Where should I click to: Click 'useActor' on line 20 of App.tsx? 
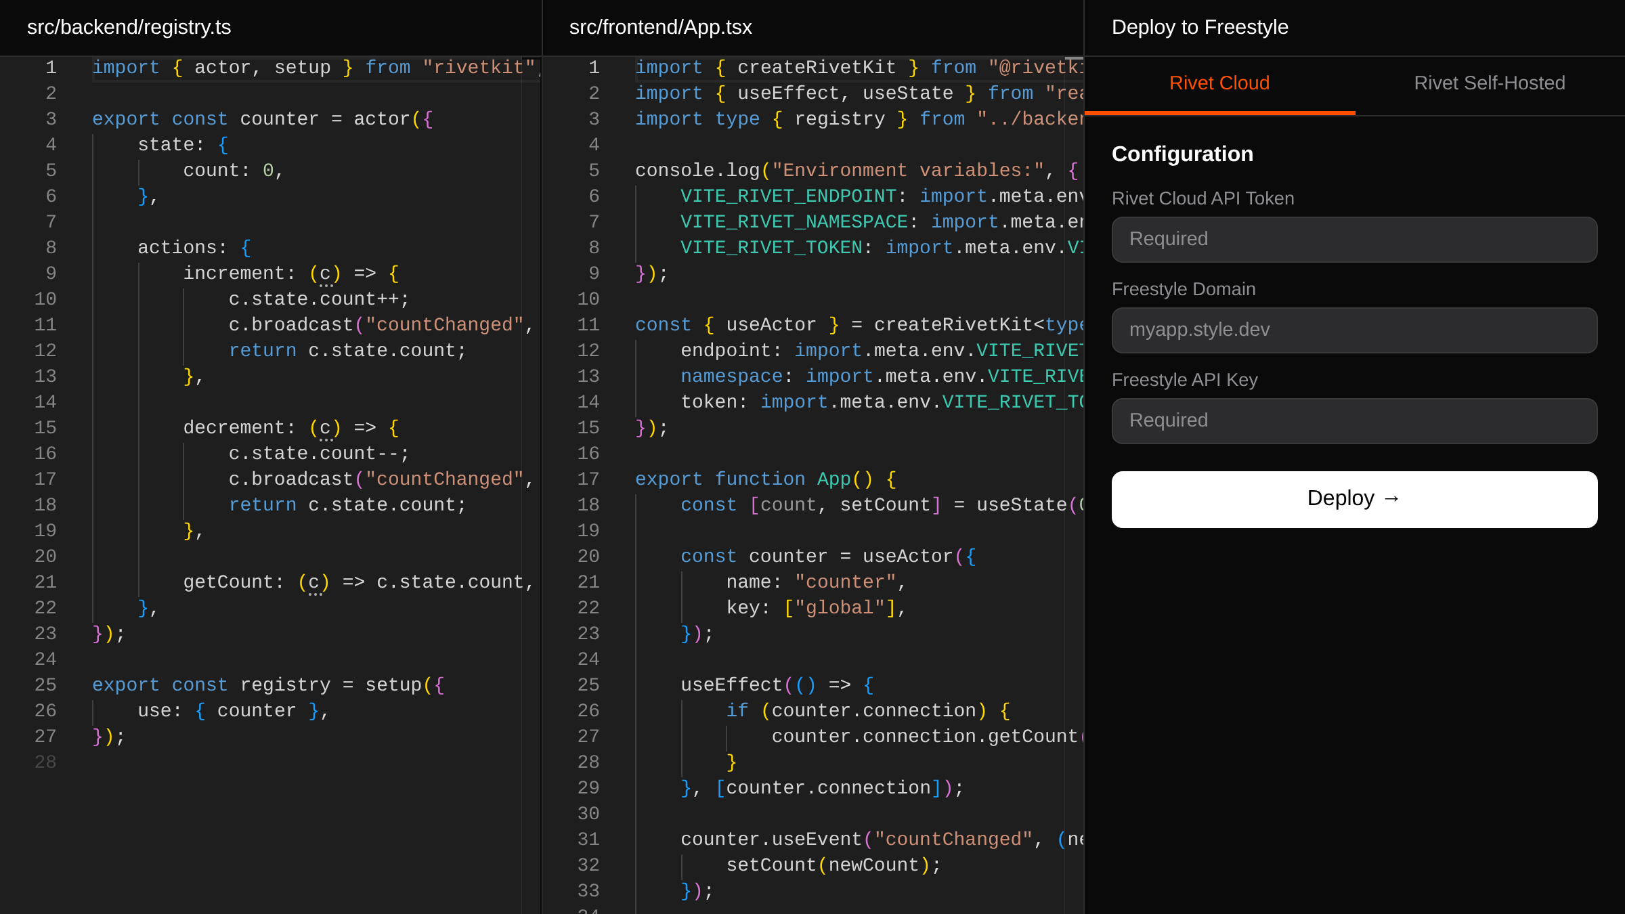907,556
